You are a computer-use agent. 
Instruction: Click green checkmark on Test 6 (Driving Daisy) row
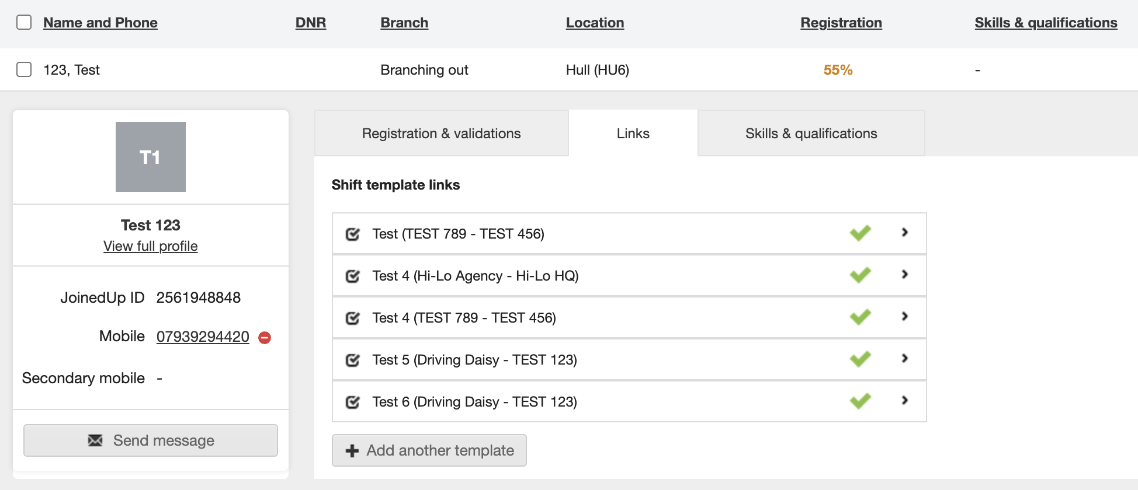click(860, 401)
